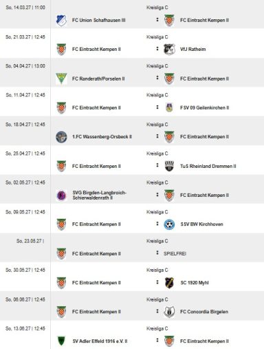Screen dimensions: 264x349
Task: Click the SV Adler Effeld 1916 crest
Action: coord(61,341)
